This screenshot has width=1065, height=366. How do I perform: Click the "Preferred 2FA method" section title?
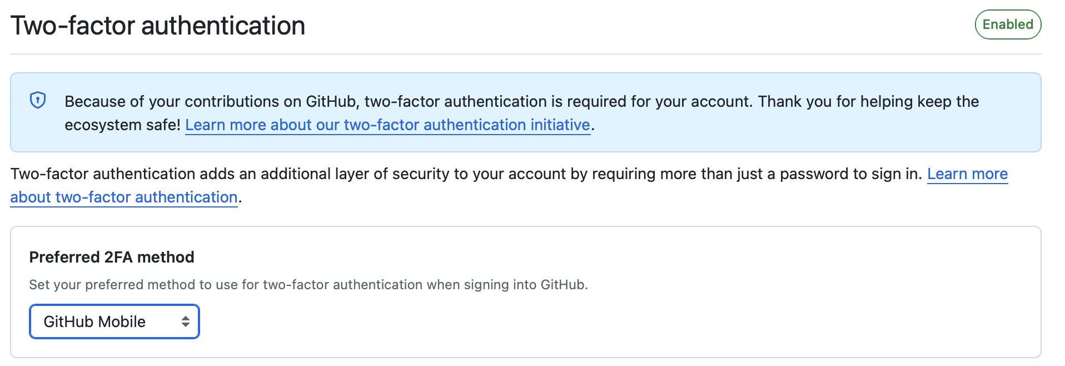112,257
